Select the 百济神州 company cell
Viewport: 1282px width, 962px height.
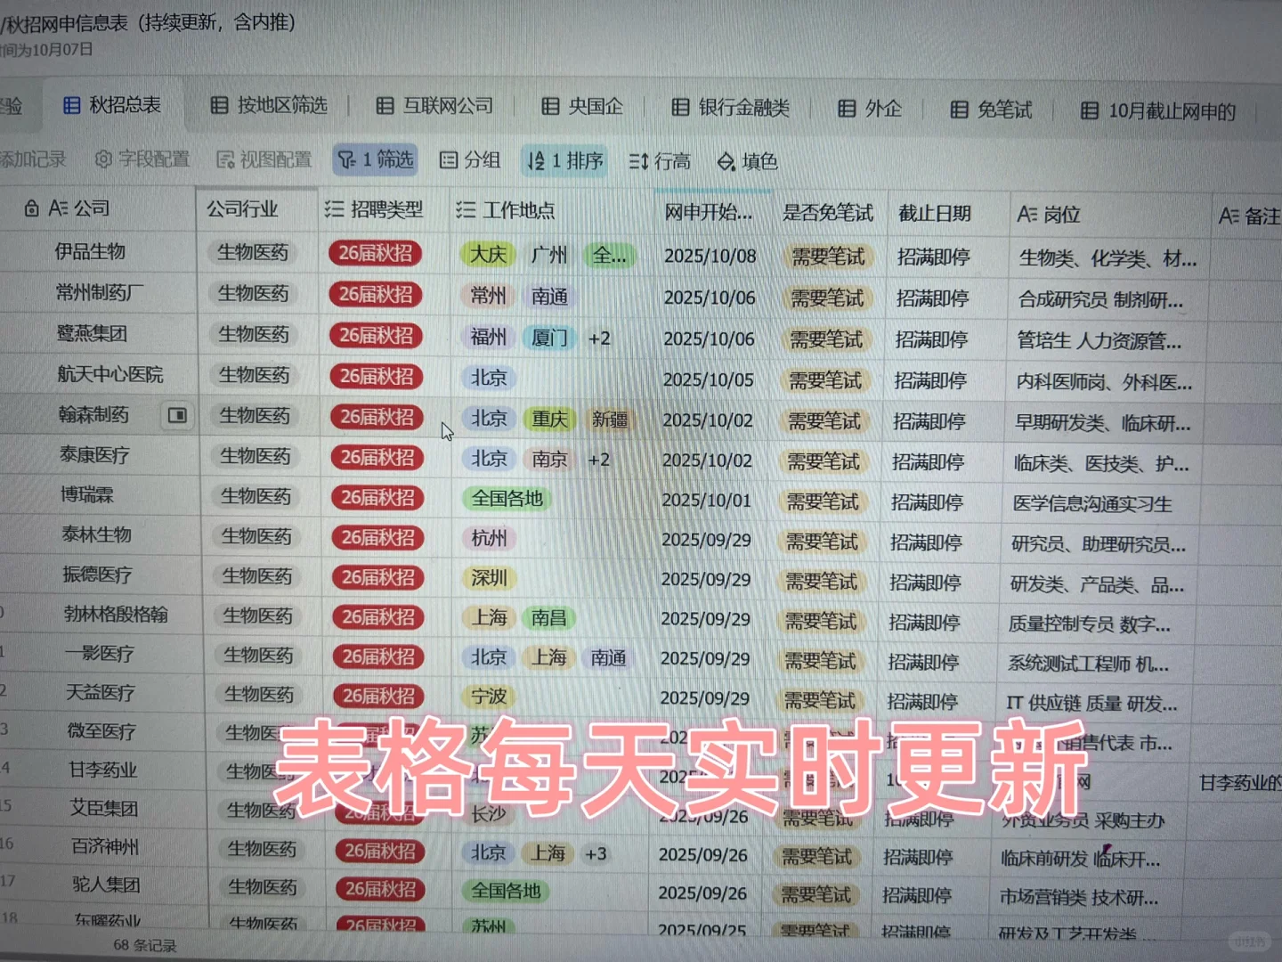click(x=106, y=846)
